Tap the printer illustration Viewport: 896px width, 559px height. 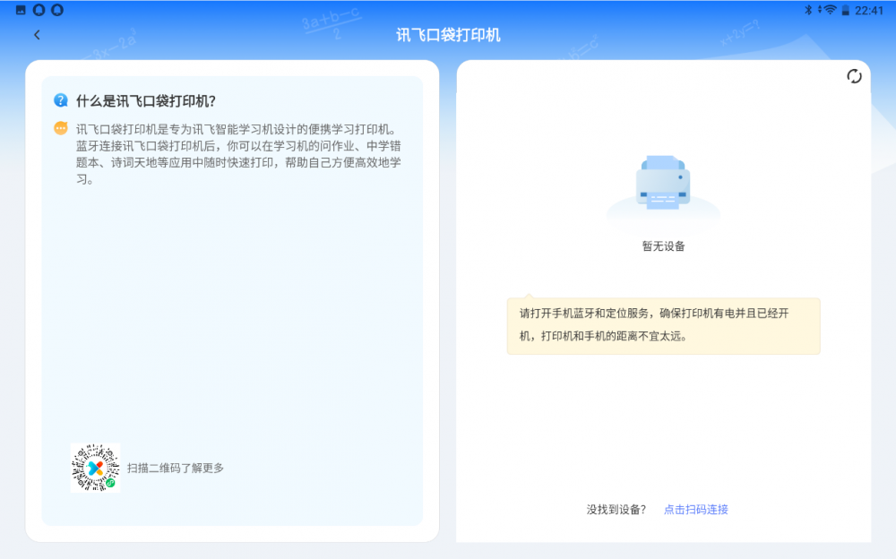[663, 184]
